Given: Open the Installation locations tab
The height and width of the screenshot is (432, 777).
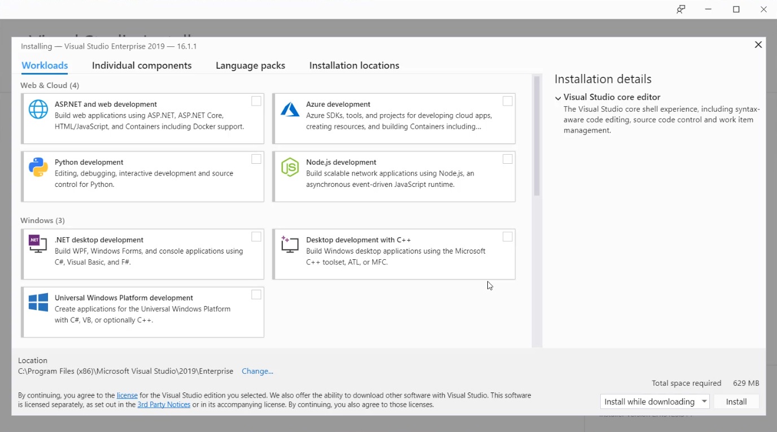Looking at the screenshot, I should pyautogui.click(x=354, y=66).
